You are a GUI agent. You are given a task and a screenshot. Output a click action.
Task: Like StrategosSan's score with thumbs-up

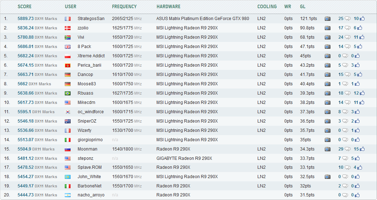(362, 19)
